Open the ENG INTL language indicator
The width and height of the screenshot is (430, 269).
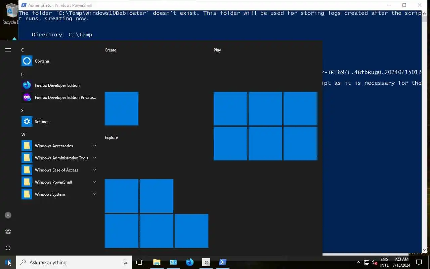click(384, 262)
